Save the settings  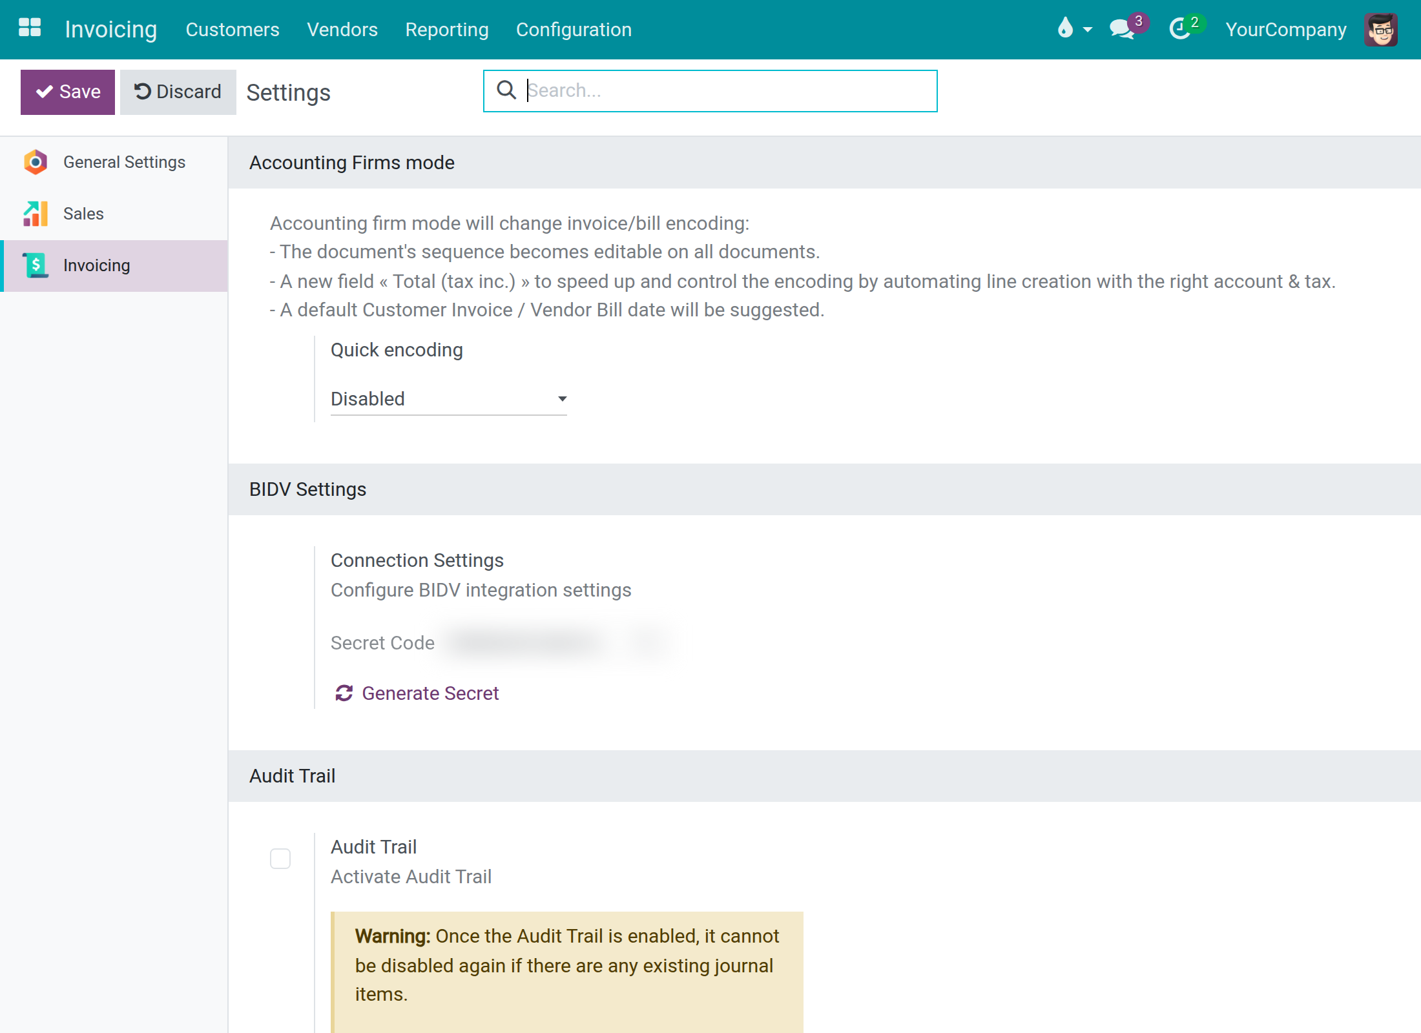(68, 92)
